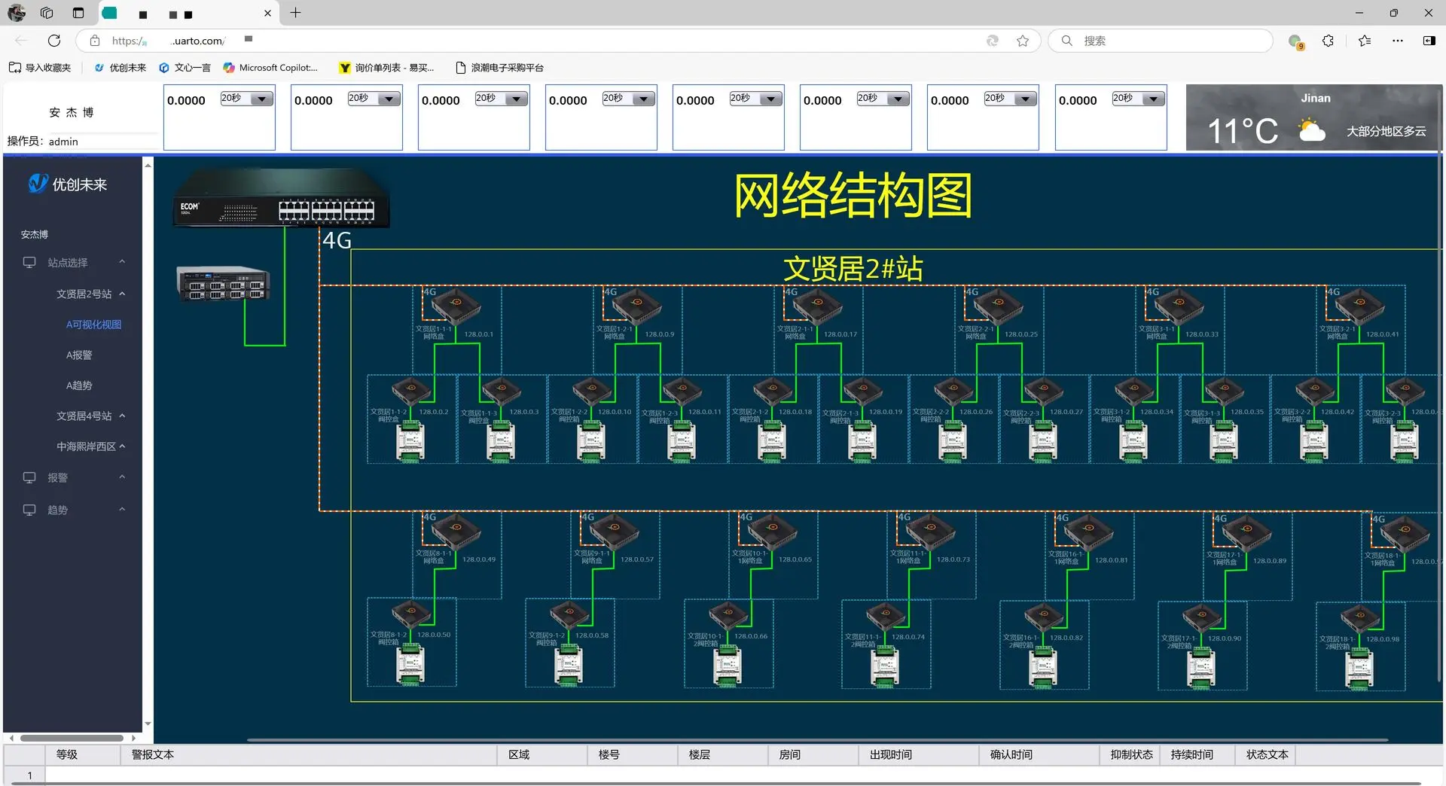This screenshot has width=1446, height=786.
Task: Open the last 20秒 interval dropdown
Action: 1153,99
